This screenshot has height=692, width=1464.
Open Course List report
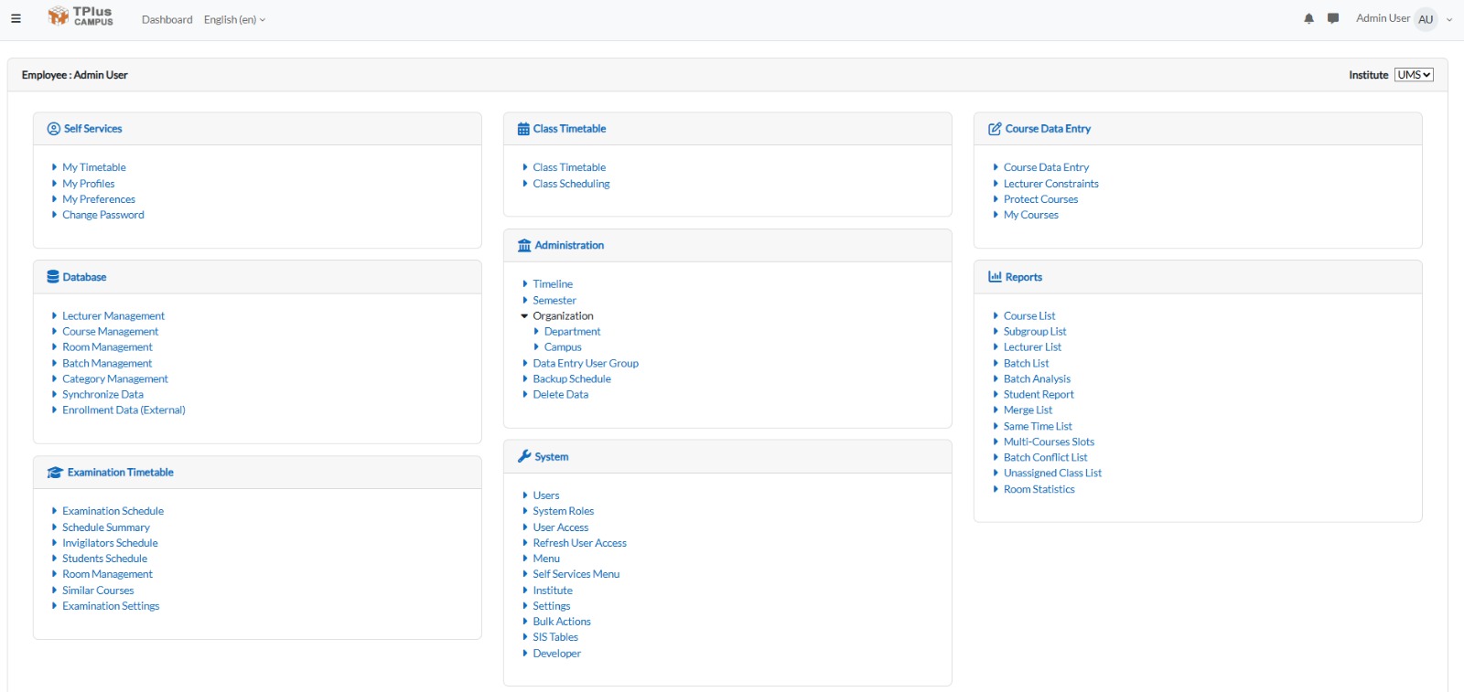1029,316
